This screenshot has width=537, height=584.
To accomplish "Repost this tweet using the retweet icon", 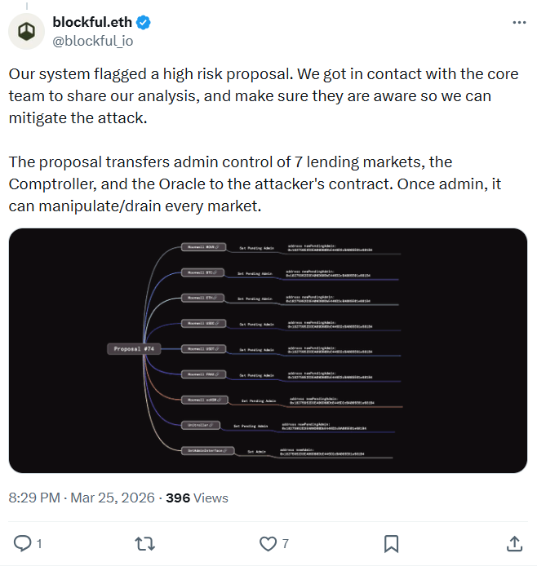I will [x=145, y=543].
